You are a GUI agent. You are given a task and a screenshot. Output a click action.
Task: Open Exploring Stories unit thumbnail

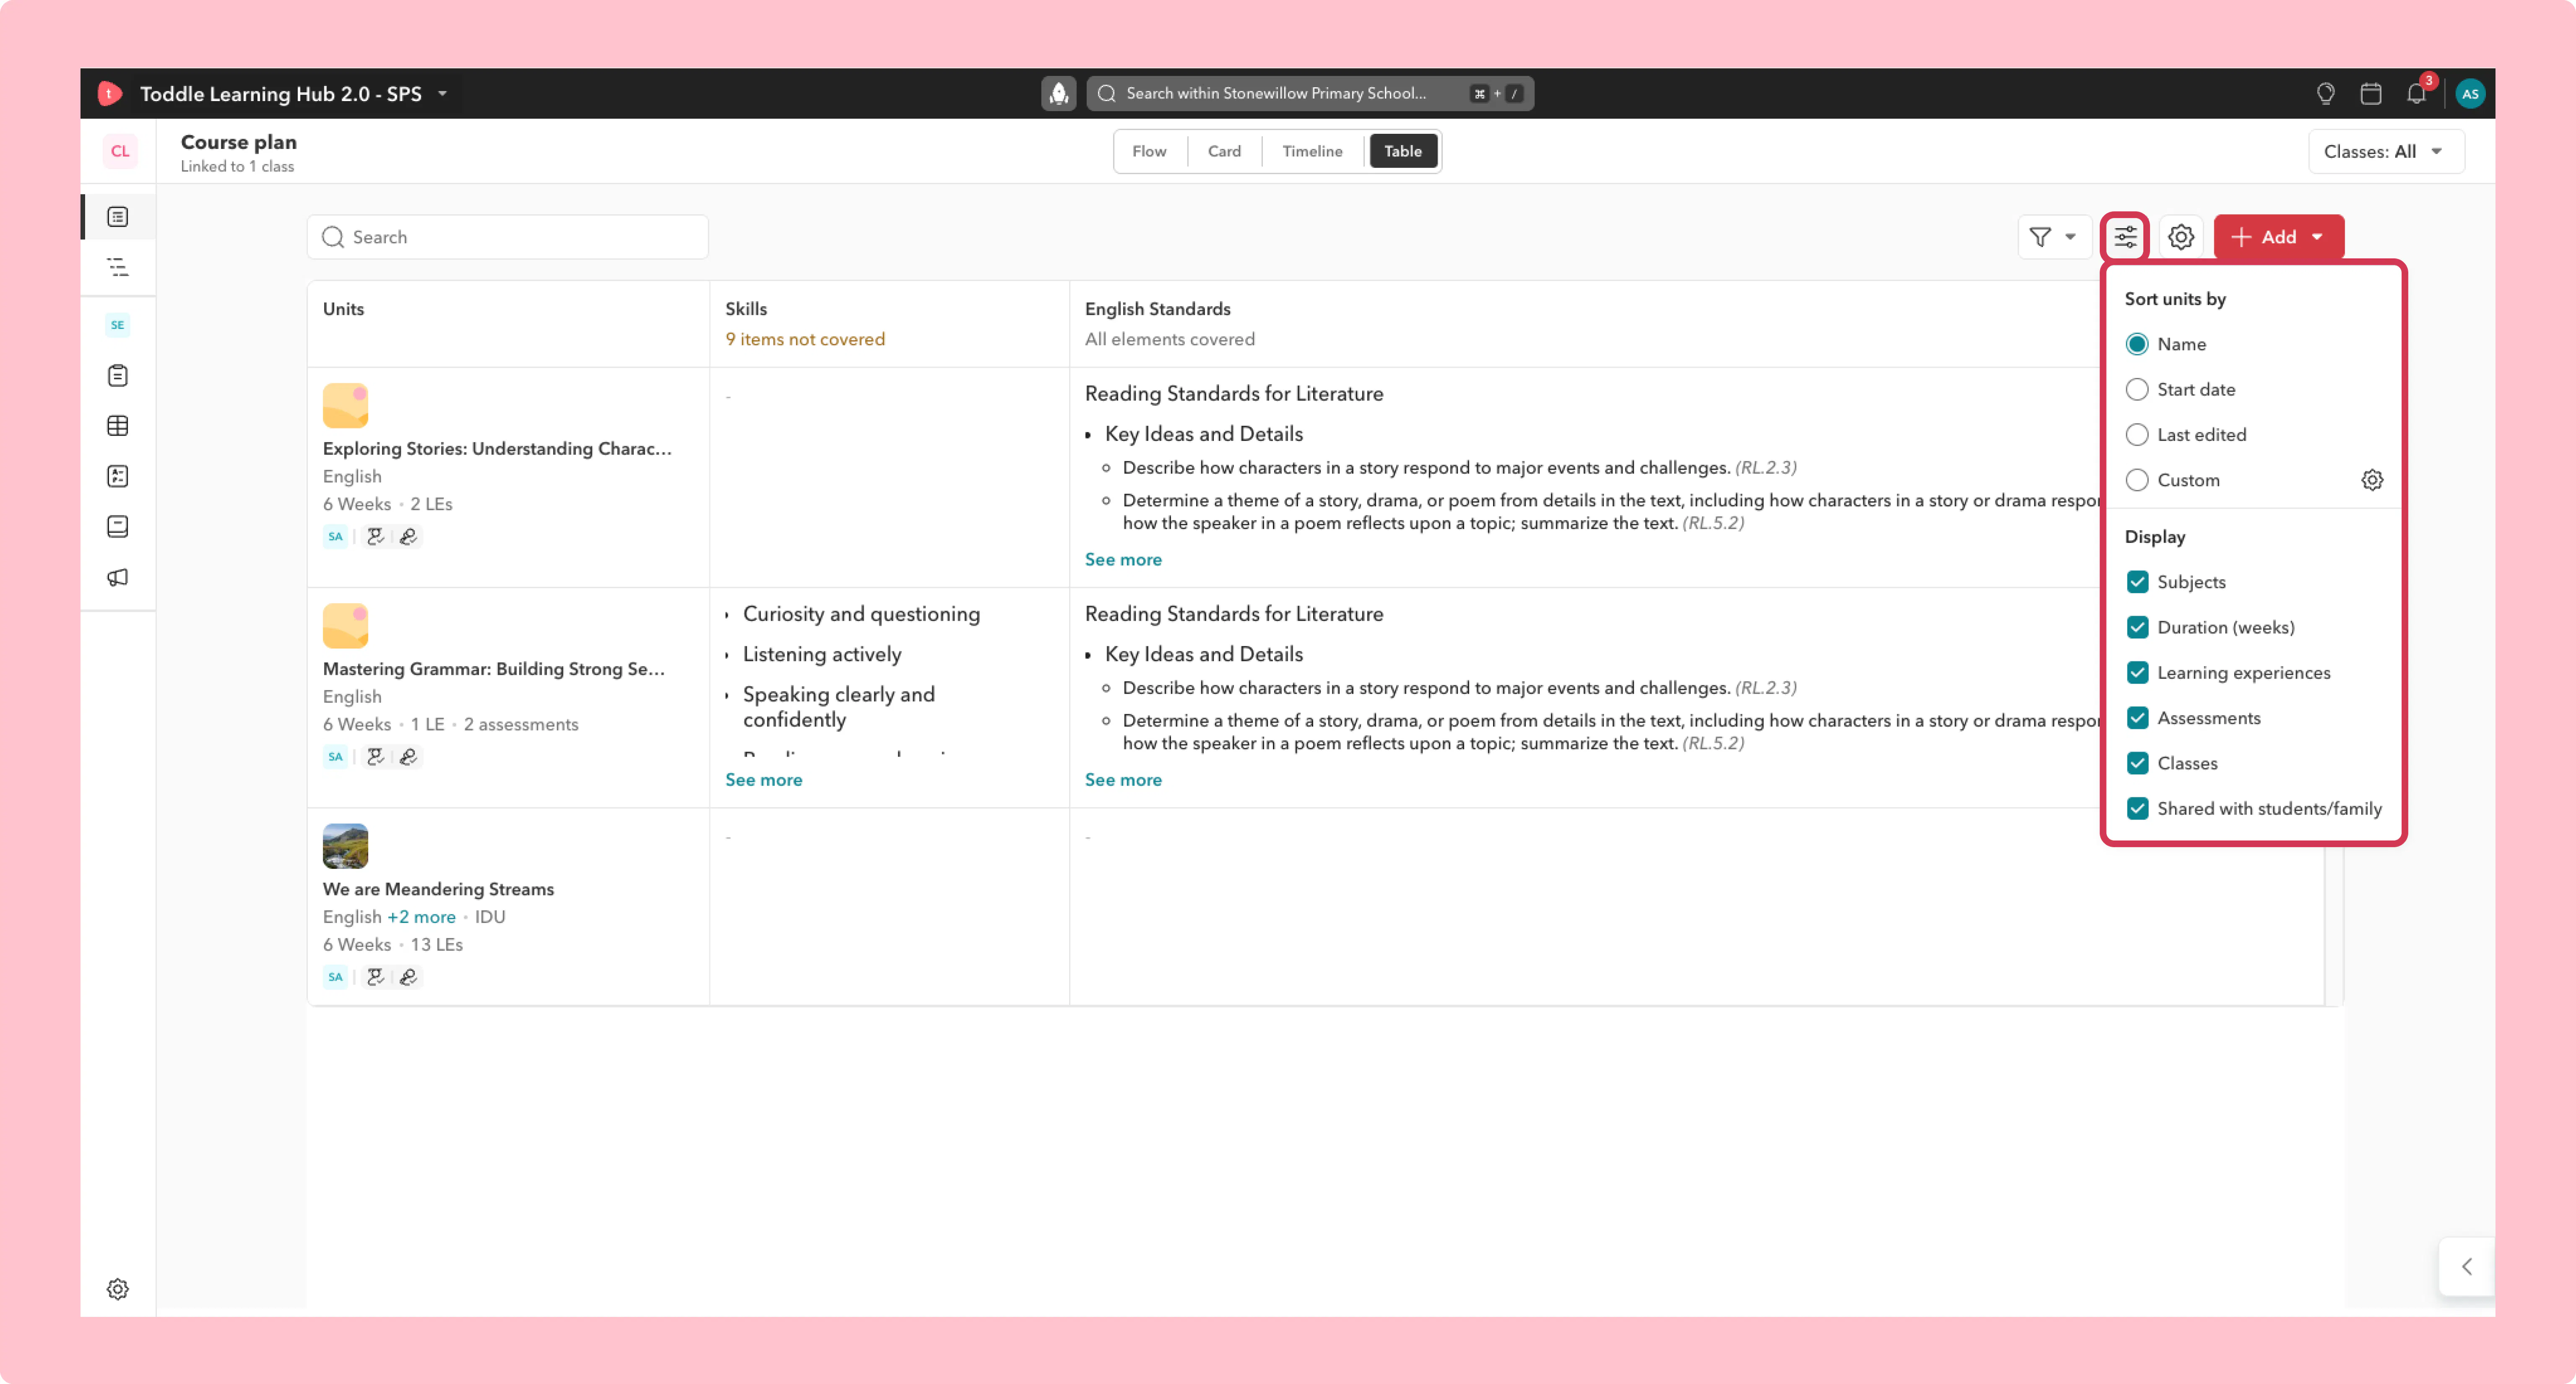pyautogui.click(x=345, y=406)
